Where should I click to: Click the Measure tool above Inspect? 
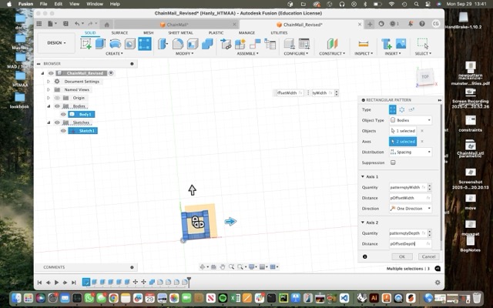[363, 44]
